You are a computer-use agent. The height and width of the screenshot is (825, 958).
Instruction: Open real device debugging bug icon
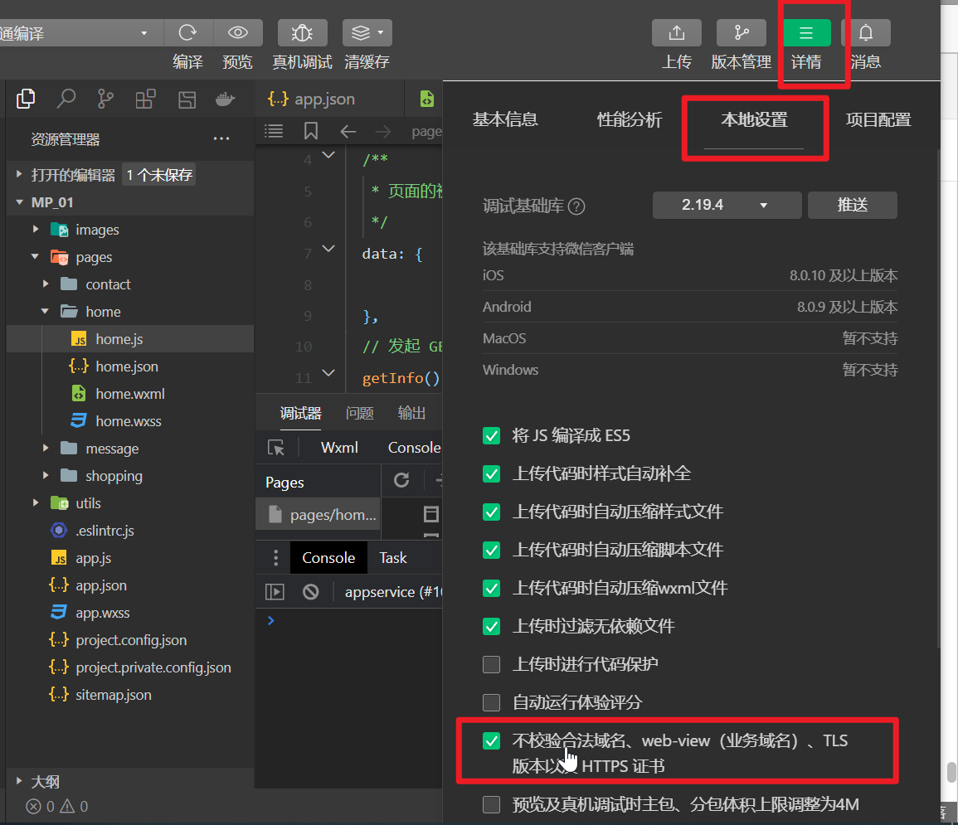pos(302,32)
